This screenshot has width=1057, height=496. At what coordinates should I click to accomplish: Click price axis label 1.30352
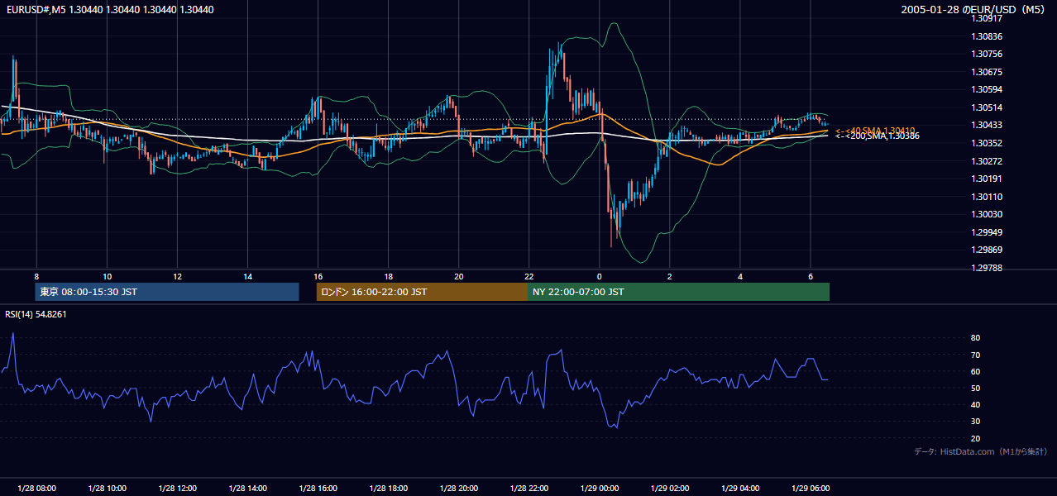coord(987,143)
